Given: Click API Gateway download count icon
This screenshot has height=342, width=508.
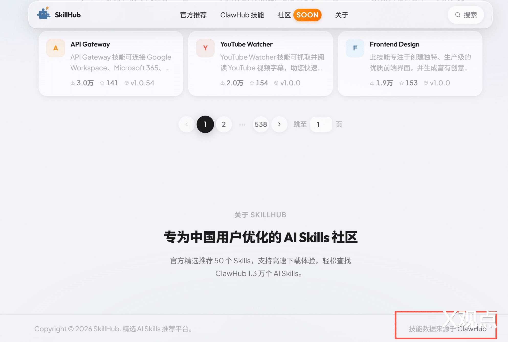Looking at the screenshot, I should 73,83.
